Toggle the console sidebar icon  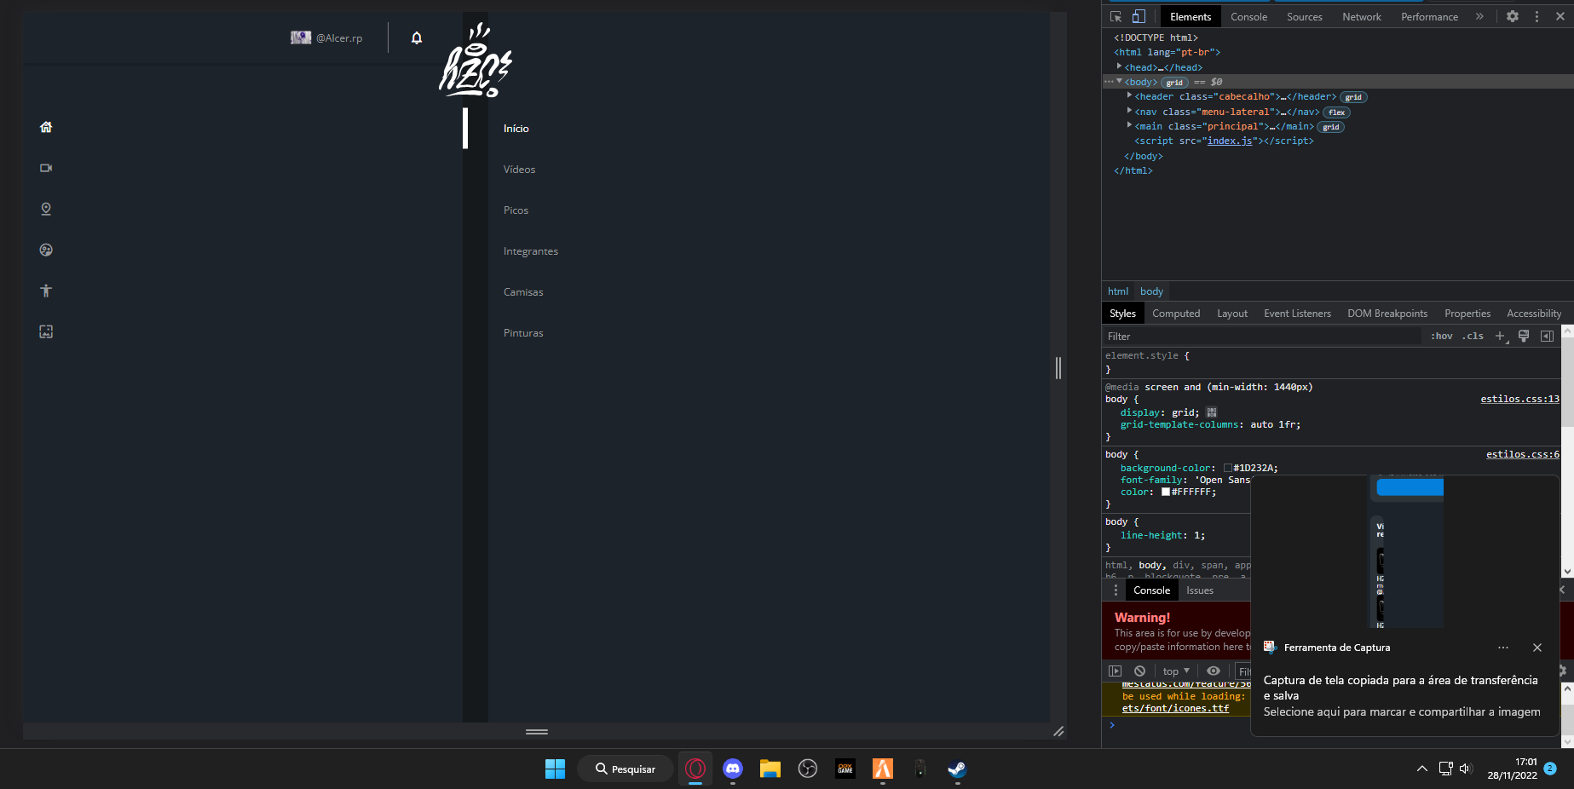coord(1115,671)
